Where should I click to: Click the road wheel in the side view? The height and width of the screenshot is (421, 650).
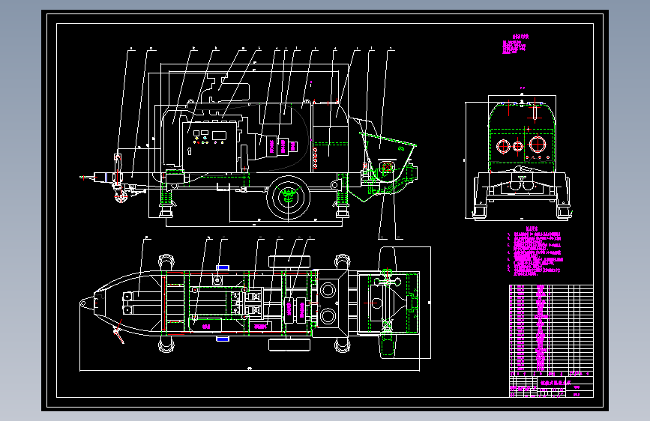288,198
